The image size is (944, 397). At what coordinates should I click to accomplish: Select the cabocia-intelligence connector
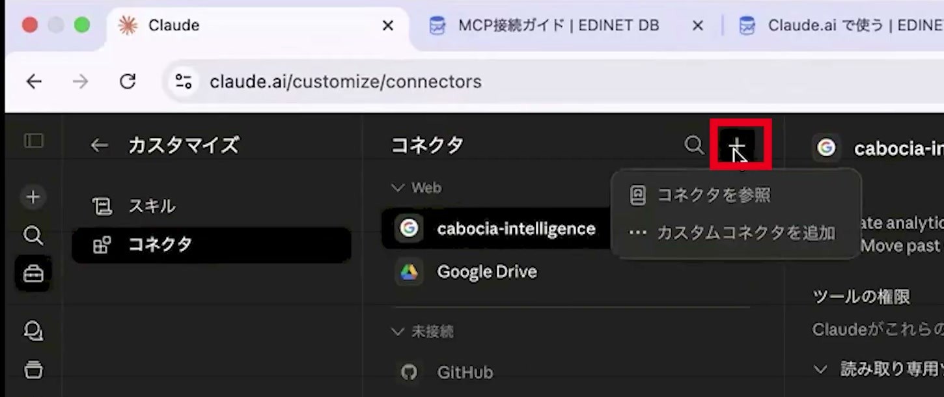click(x=496, y=228)
